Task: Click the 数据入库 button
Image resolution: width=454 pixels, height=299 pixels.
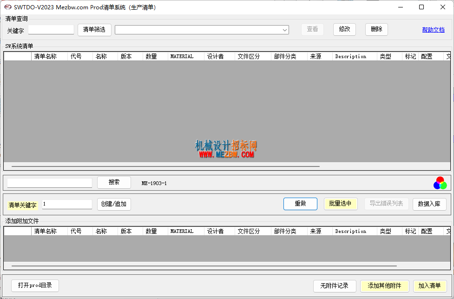Action: [429, 204]
